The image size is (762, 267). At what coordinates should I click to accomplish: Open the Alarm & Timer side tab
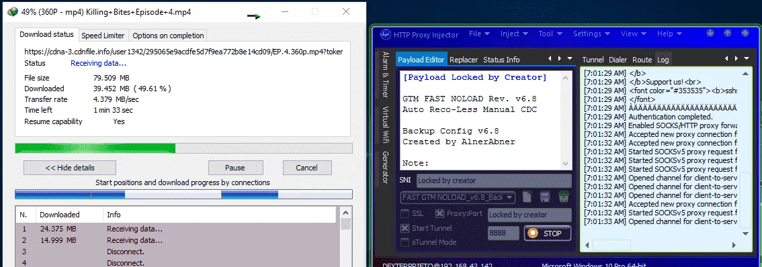click(386, 74)
